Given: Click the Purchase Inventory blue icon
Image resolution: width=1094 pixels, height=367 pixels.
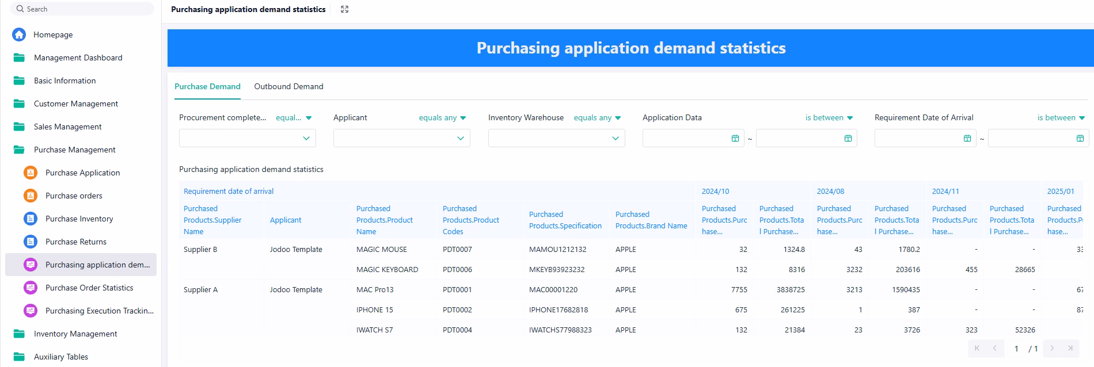Looking at the screenshot, I should tap(31, 219).
